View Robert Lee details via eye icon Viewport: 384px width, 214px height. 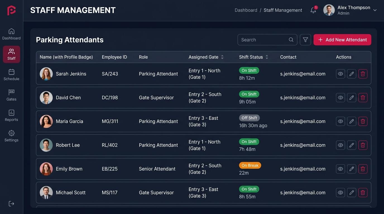[340, 145]
